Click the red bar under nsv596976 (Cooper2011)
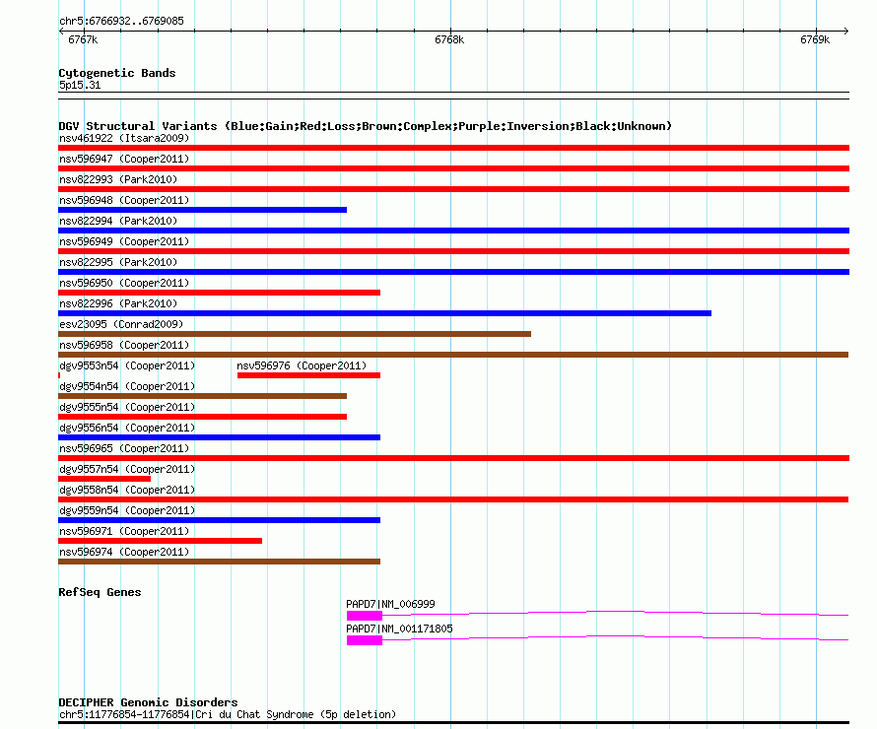The width and height of the screenshot is (877, 729). 308,375
